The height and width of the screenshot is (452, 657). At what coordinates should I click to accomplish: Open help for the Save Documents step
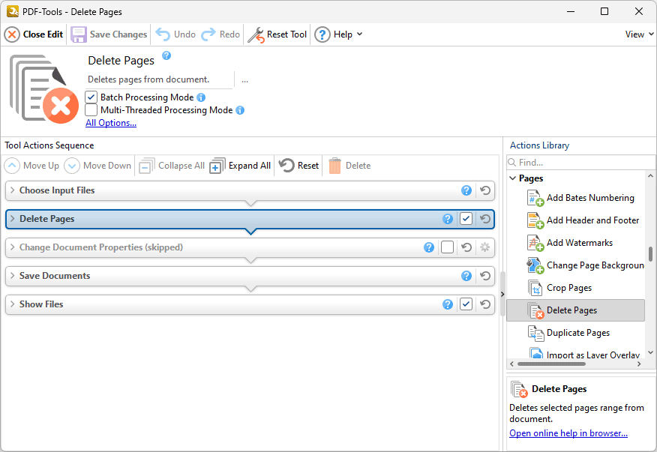coord(466,276)
